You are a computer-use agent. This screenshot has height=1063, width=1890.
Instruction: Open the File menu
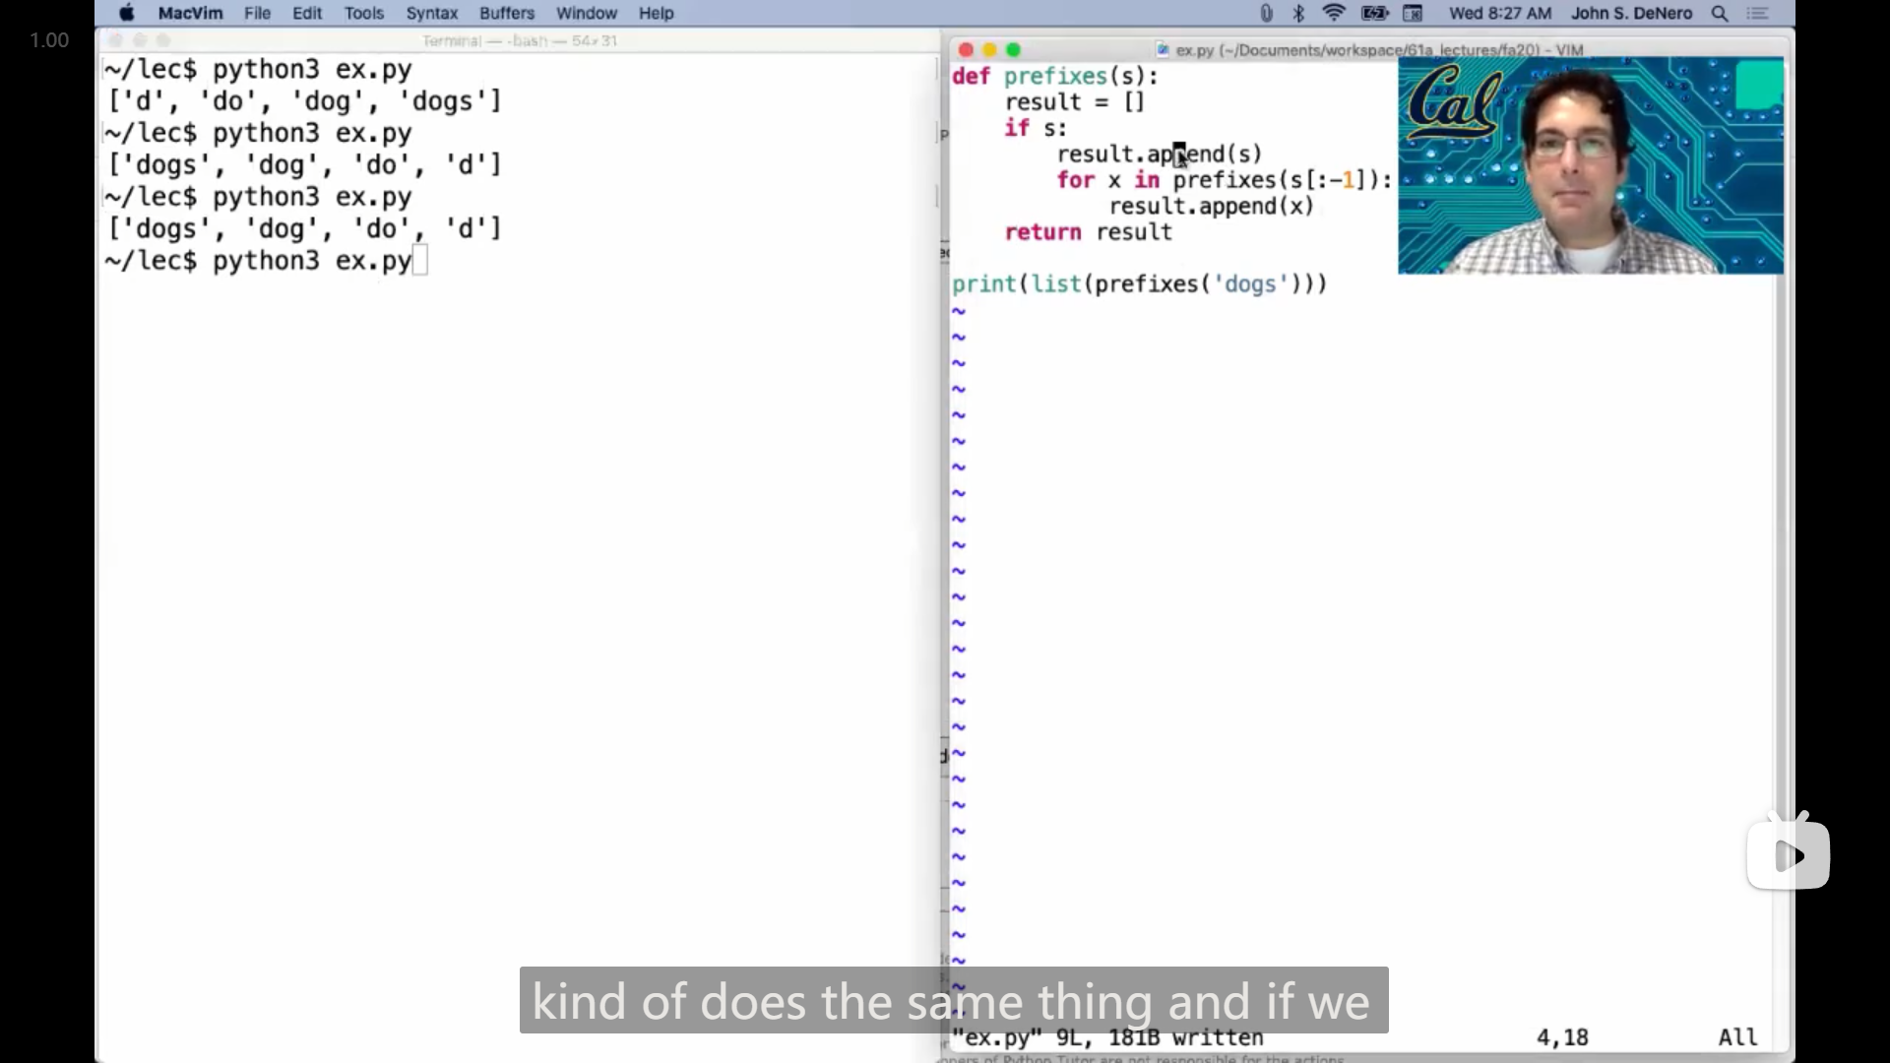coord(257,14)
